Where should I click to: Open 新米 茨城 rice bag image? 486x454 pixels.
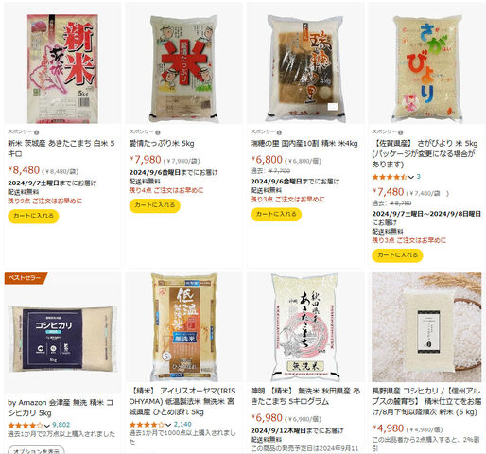point(62,68)
